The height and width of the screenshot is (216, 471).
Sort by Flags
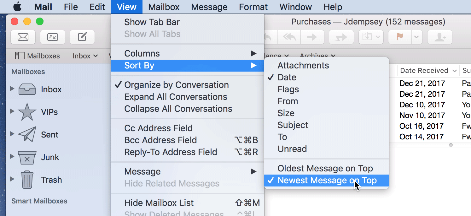pos(327,89)
